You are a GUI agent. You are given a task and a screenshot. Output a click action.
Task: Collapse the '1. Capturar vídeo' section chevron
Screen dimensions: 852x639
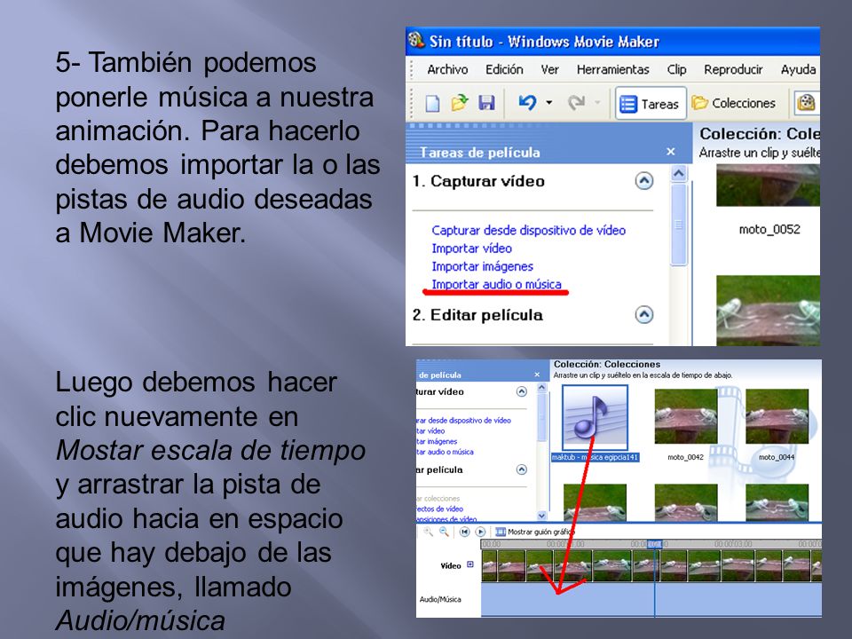pyautogui.click(x=644, y=180)
